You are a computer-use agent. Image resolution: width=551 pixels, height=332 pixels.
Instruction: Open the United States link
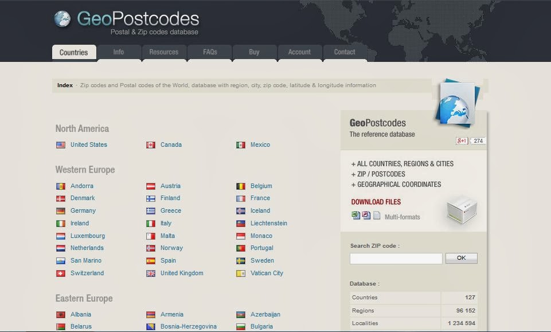tap(89, 144)
